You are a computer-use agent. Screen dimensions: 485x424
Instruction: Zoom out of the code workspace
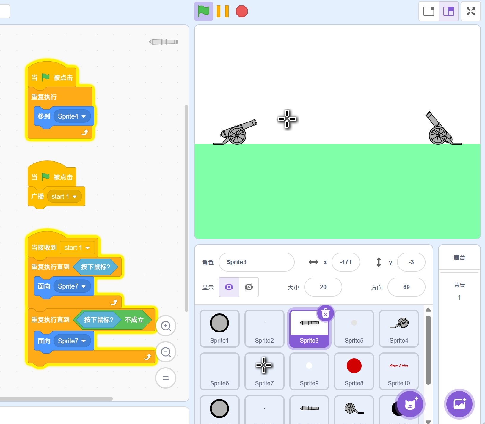click(166, 352)
